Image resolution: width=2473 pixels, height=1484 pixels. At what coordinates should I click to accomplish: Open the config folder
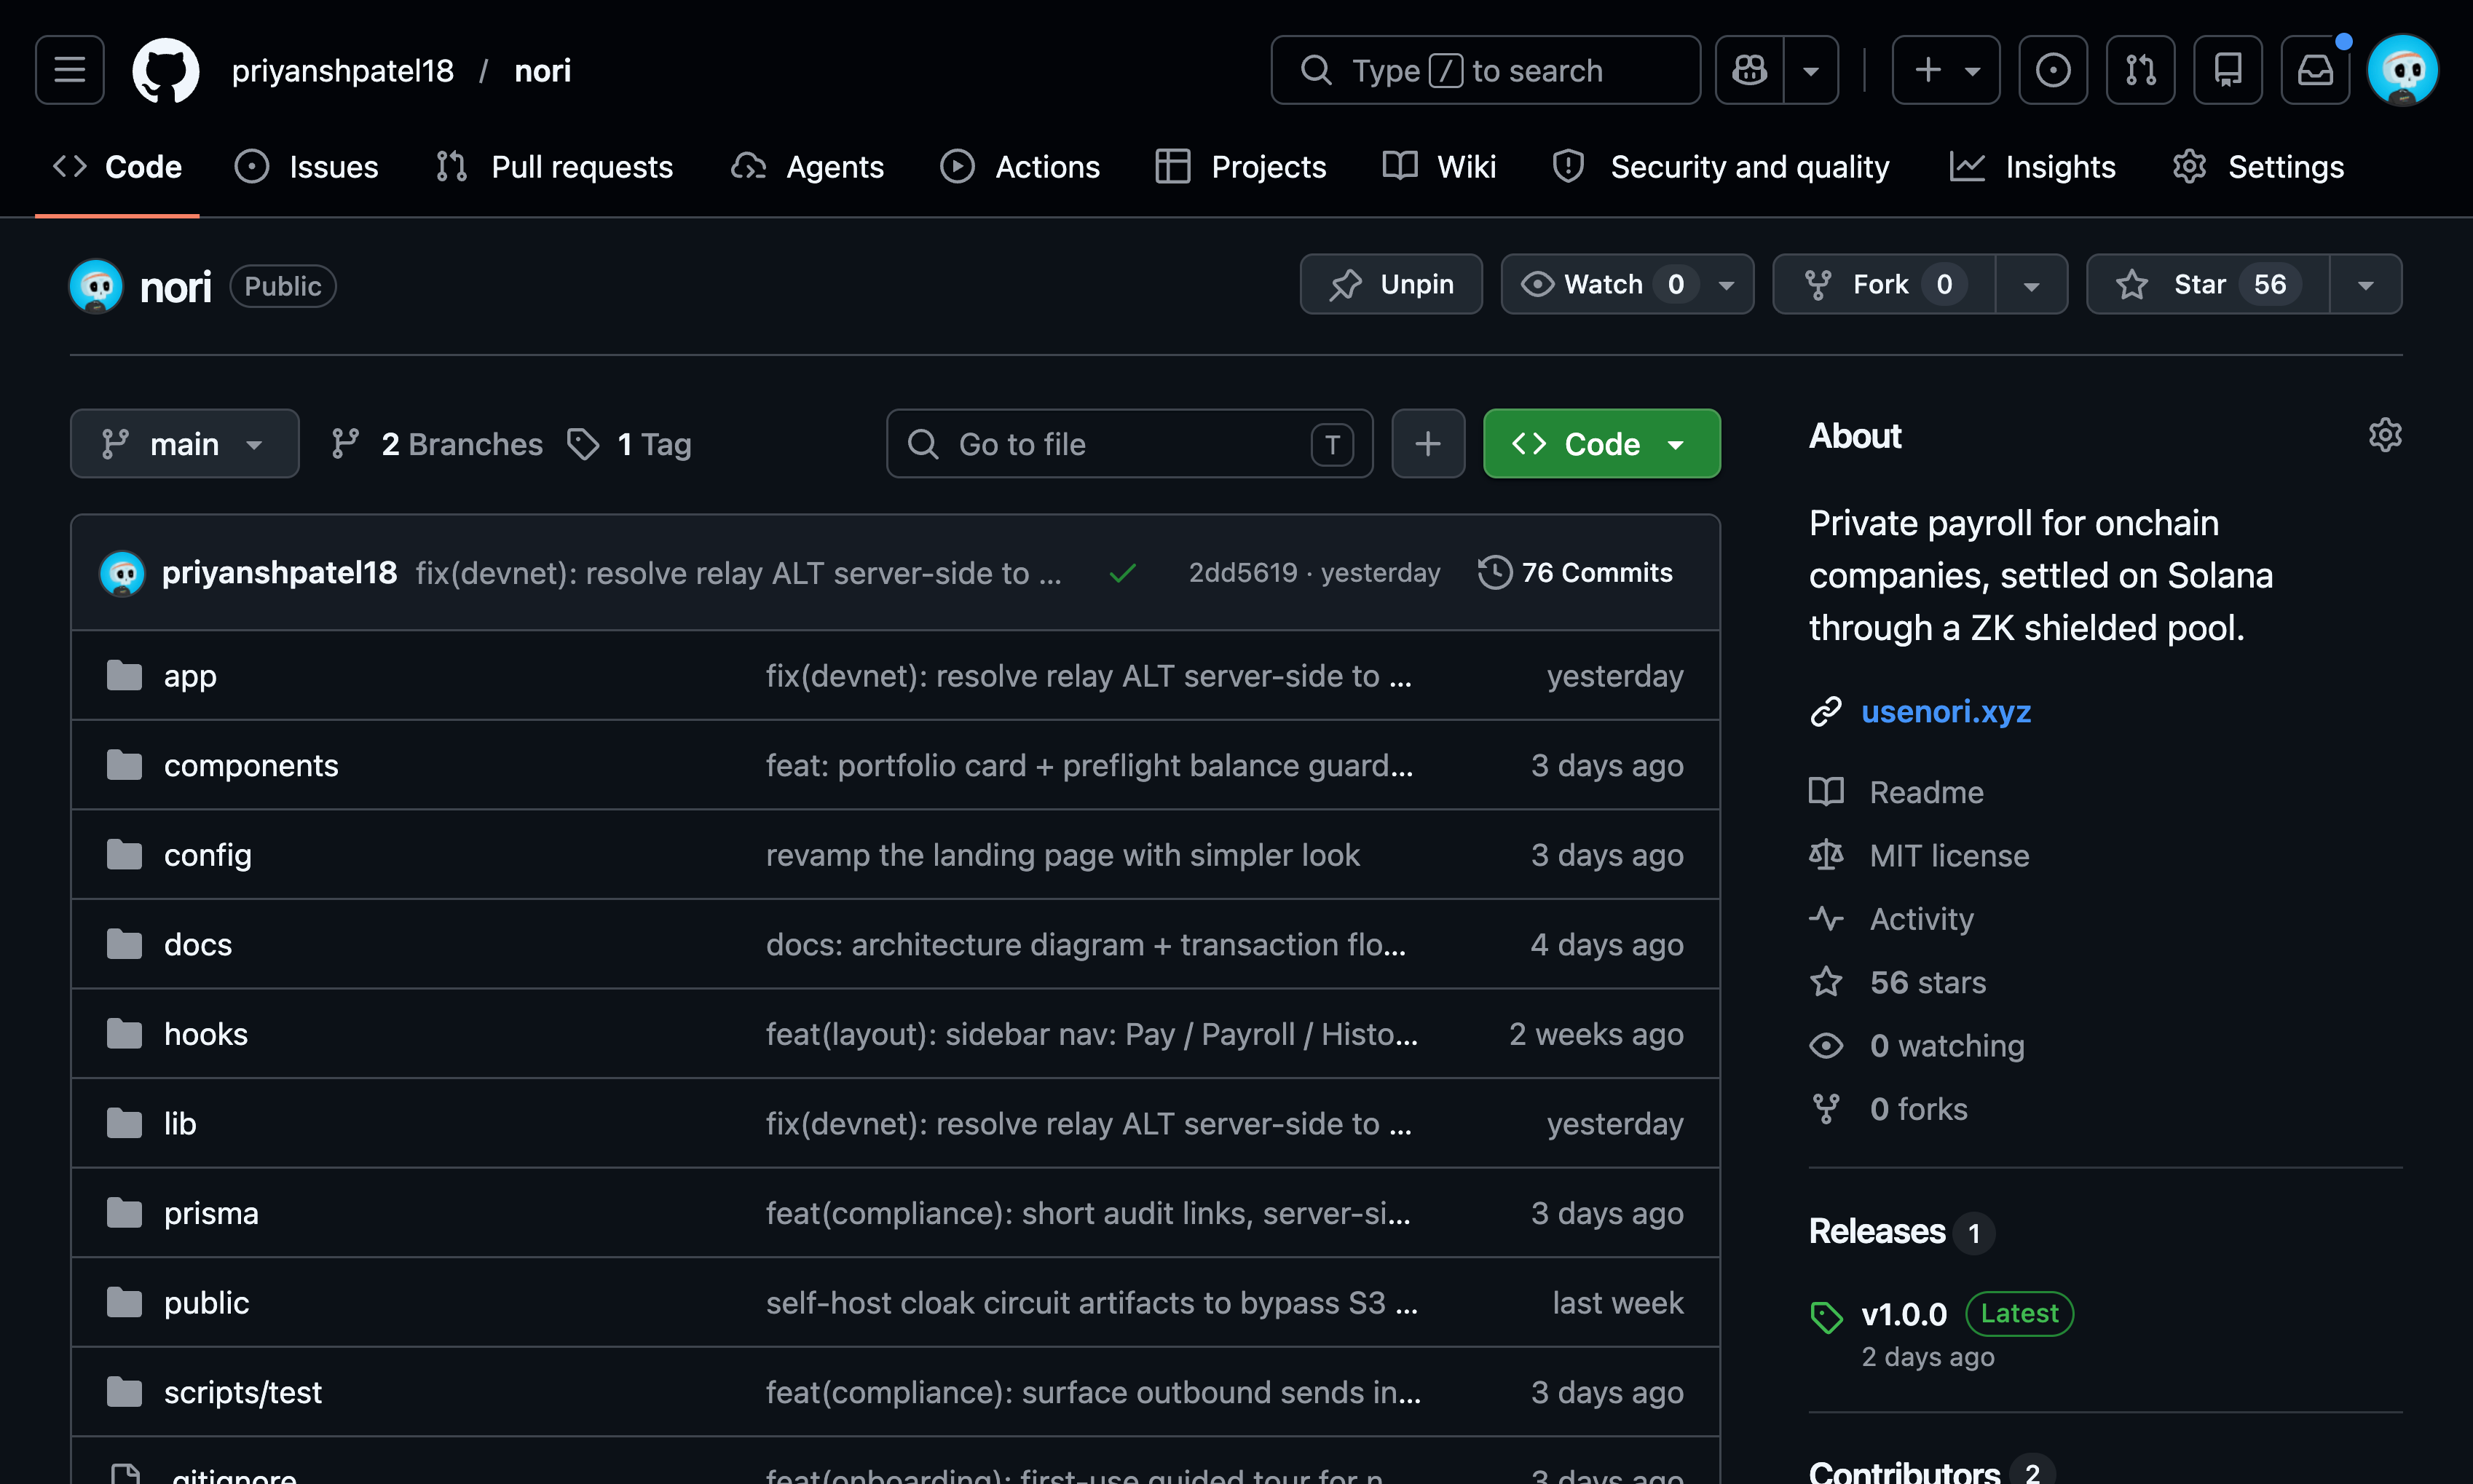pyautogui.click(x=208, y=855)
